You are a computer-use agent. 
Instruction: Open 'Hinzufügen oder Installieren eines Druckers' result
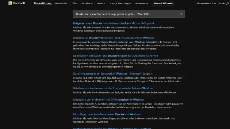(107, 114)
